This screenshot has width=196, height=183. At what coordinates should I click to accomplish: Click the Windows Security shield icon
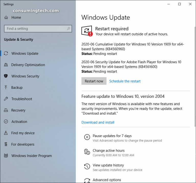(6, 76)
